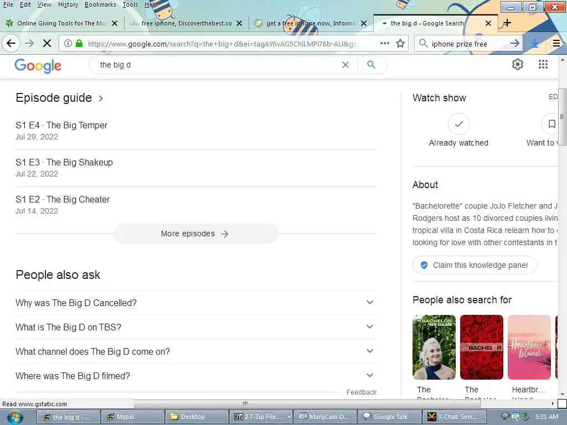This screenshot has width=567, height=425.
Task: Close the get a free iphone now tab
Action: click(x=364, y=23)
